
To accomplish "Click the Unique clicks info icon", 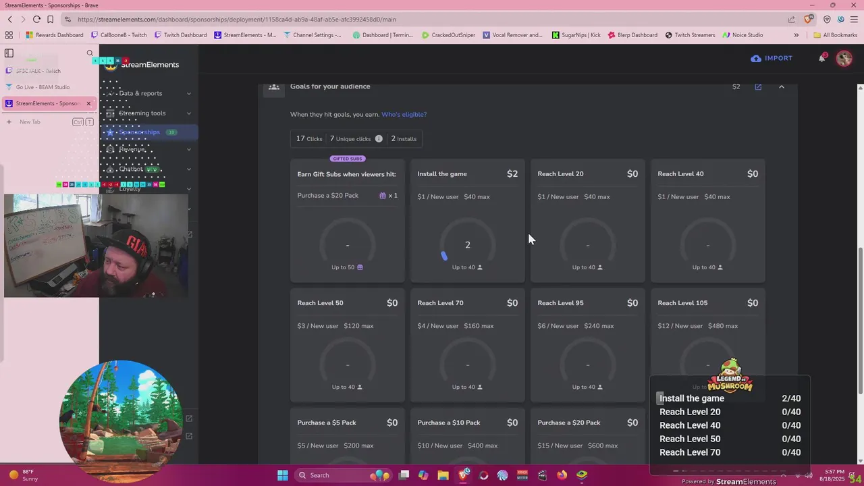I will [379, 139].
